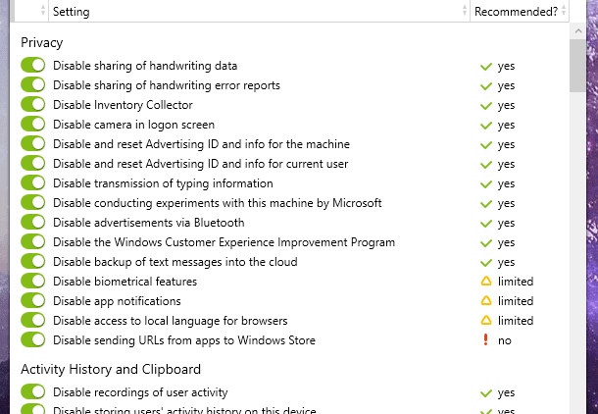Click checkmark for Customer Experience Improvement Program

point(485,242)
